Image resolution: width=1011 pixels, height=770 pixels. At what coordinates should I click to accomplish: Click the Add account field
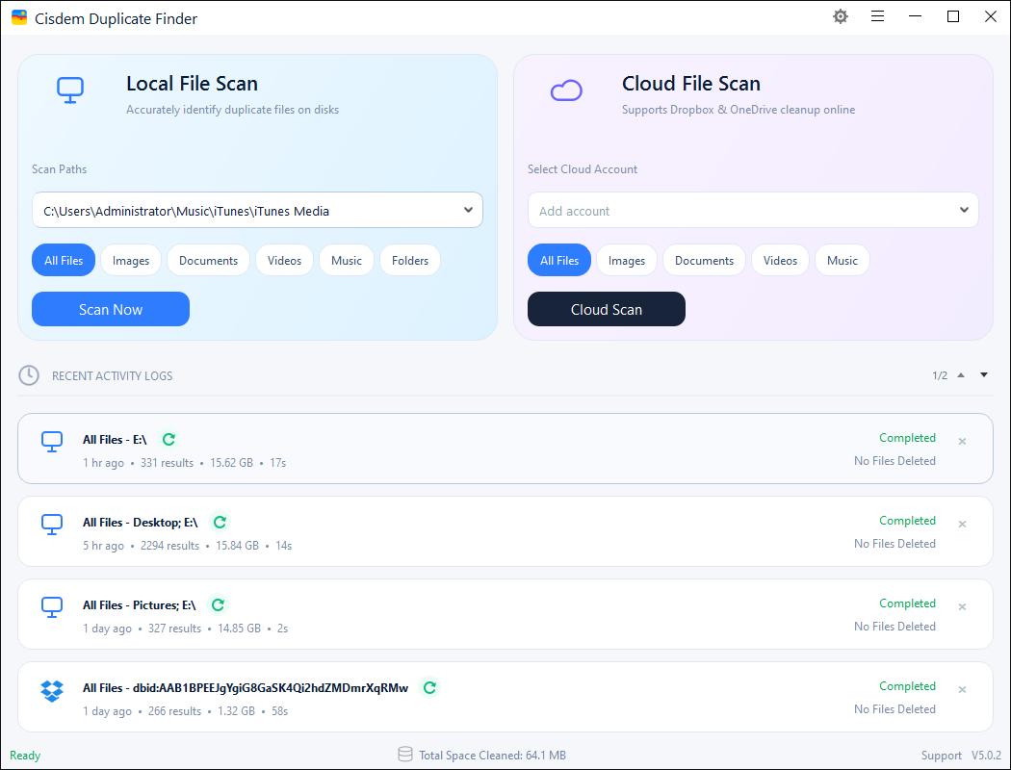pos(753,210)
